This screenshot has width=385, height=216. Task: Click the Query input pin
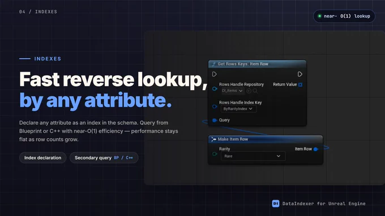[x=215, y=120]
